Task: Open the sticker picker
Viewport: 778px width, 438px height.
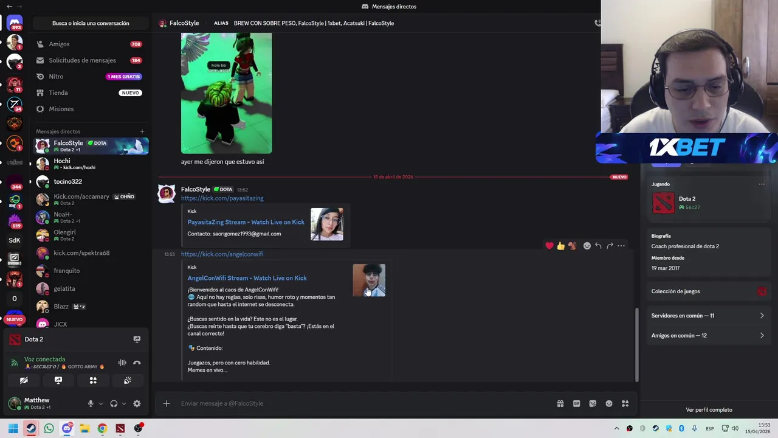Action: pyautogui.click(x=593, y=403)
